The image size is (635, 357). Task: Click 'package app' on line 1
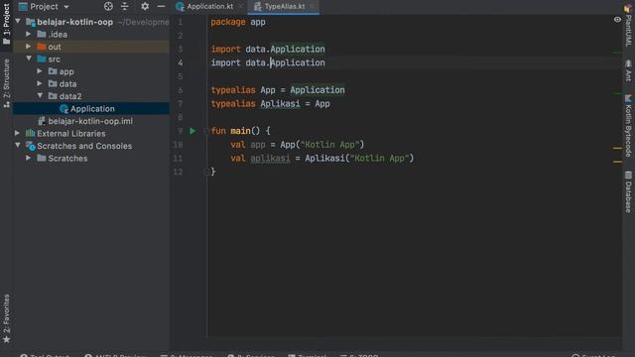tap(238, 22)
